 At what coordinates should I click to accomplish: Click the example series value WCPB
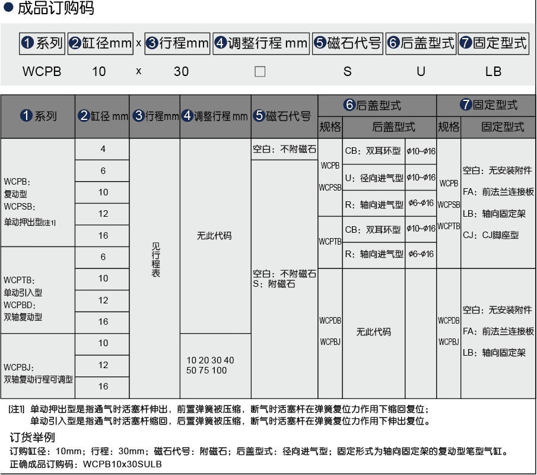(42, 72)
